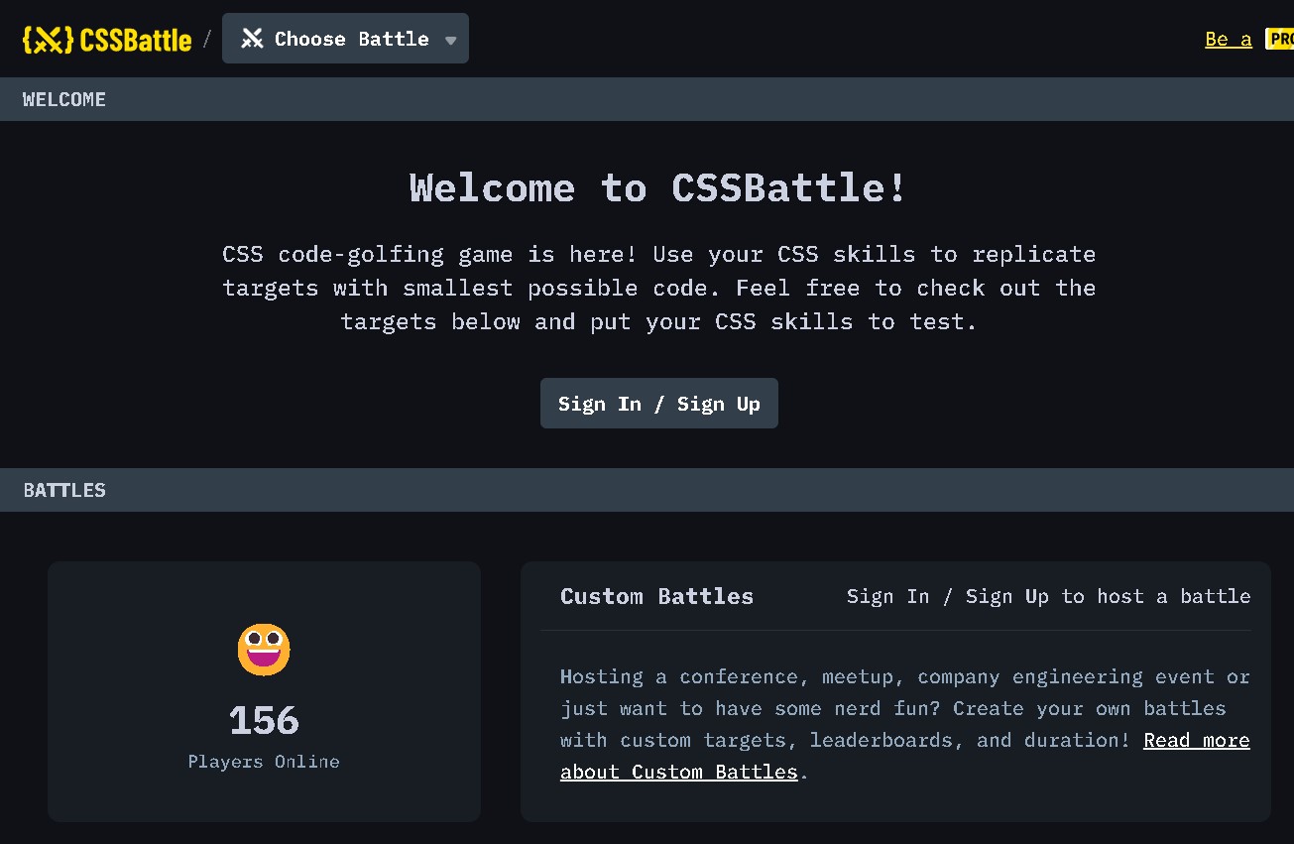1294x844 pixels.
Task: Select the crossed swords icon on Choose Battle
Action: tap(253, 38)
